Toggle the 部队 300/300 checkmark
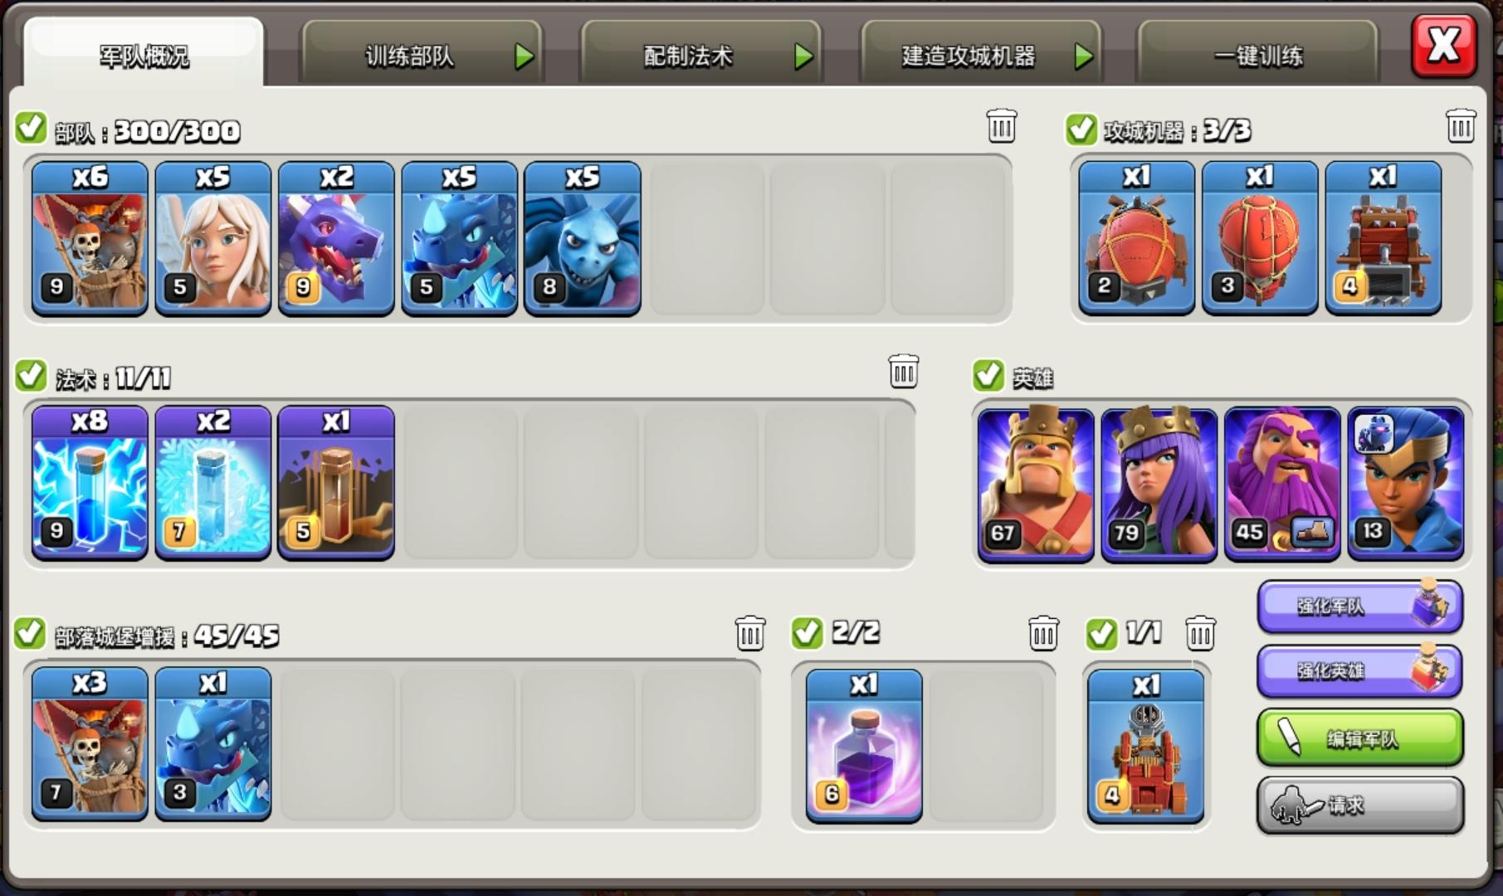This screenshot has height=896, width=1503. point(31,127)
